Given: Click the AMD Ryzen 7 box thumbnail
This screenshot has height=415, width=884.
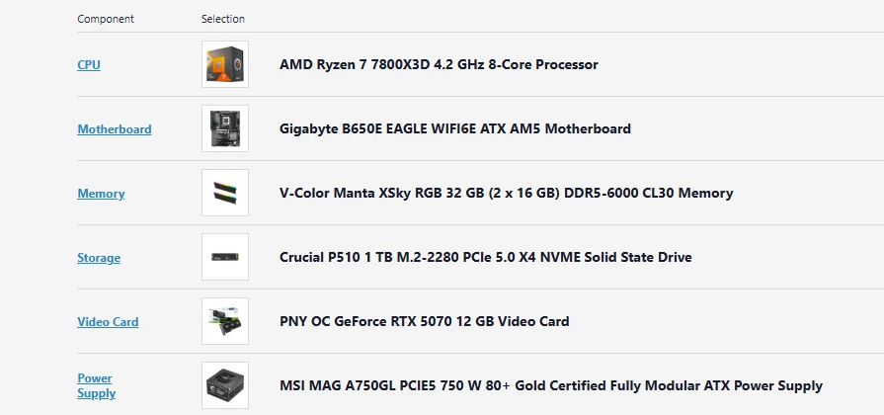Looking at the screenshot, I should tap(225, 64).
